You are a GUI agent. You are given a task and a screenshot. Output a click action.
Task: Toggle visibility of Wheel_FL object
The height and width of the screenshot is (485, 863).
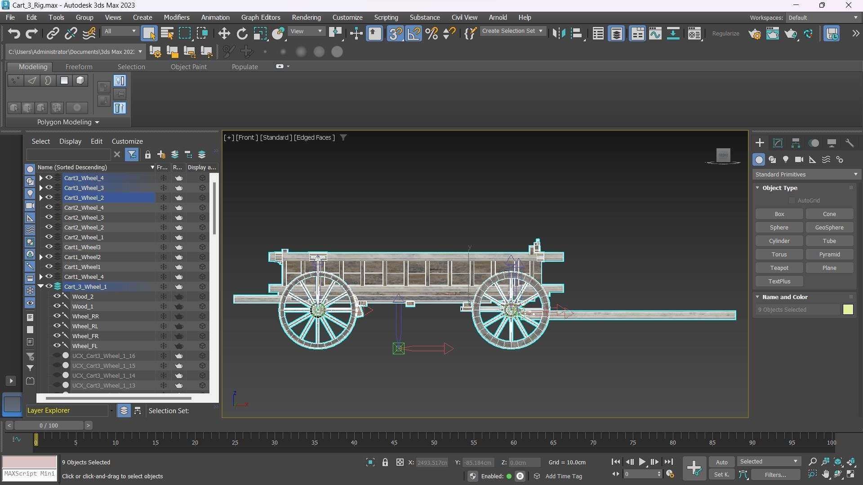(57, 346)
